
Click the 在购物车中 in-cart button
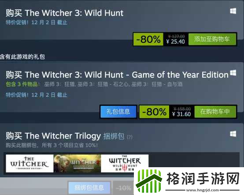coord(215,112)
